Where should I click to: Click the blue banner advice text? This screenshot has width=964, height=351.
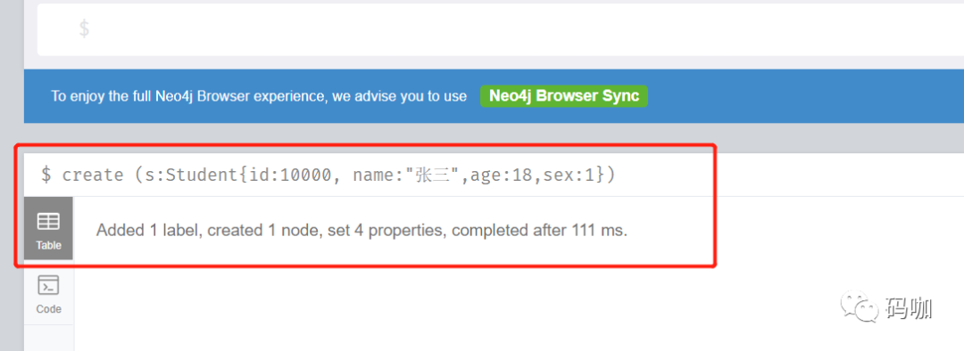point(259,96)
